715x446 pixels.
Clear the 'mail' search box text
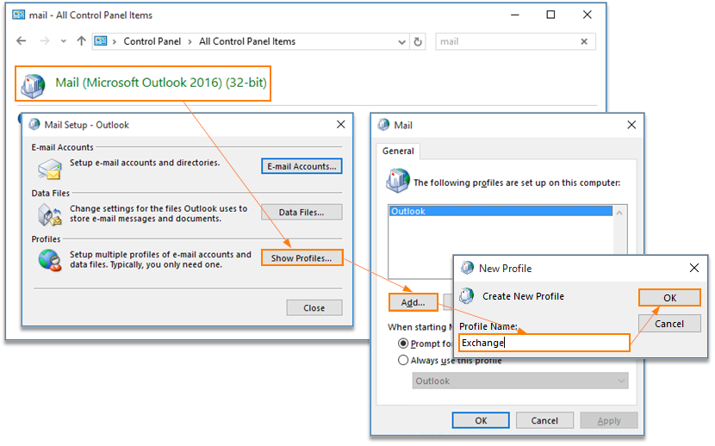point(584,41)
